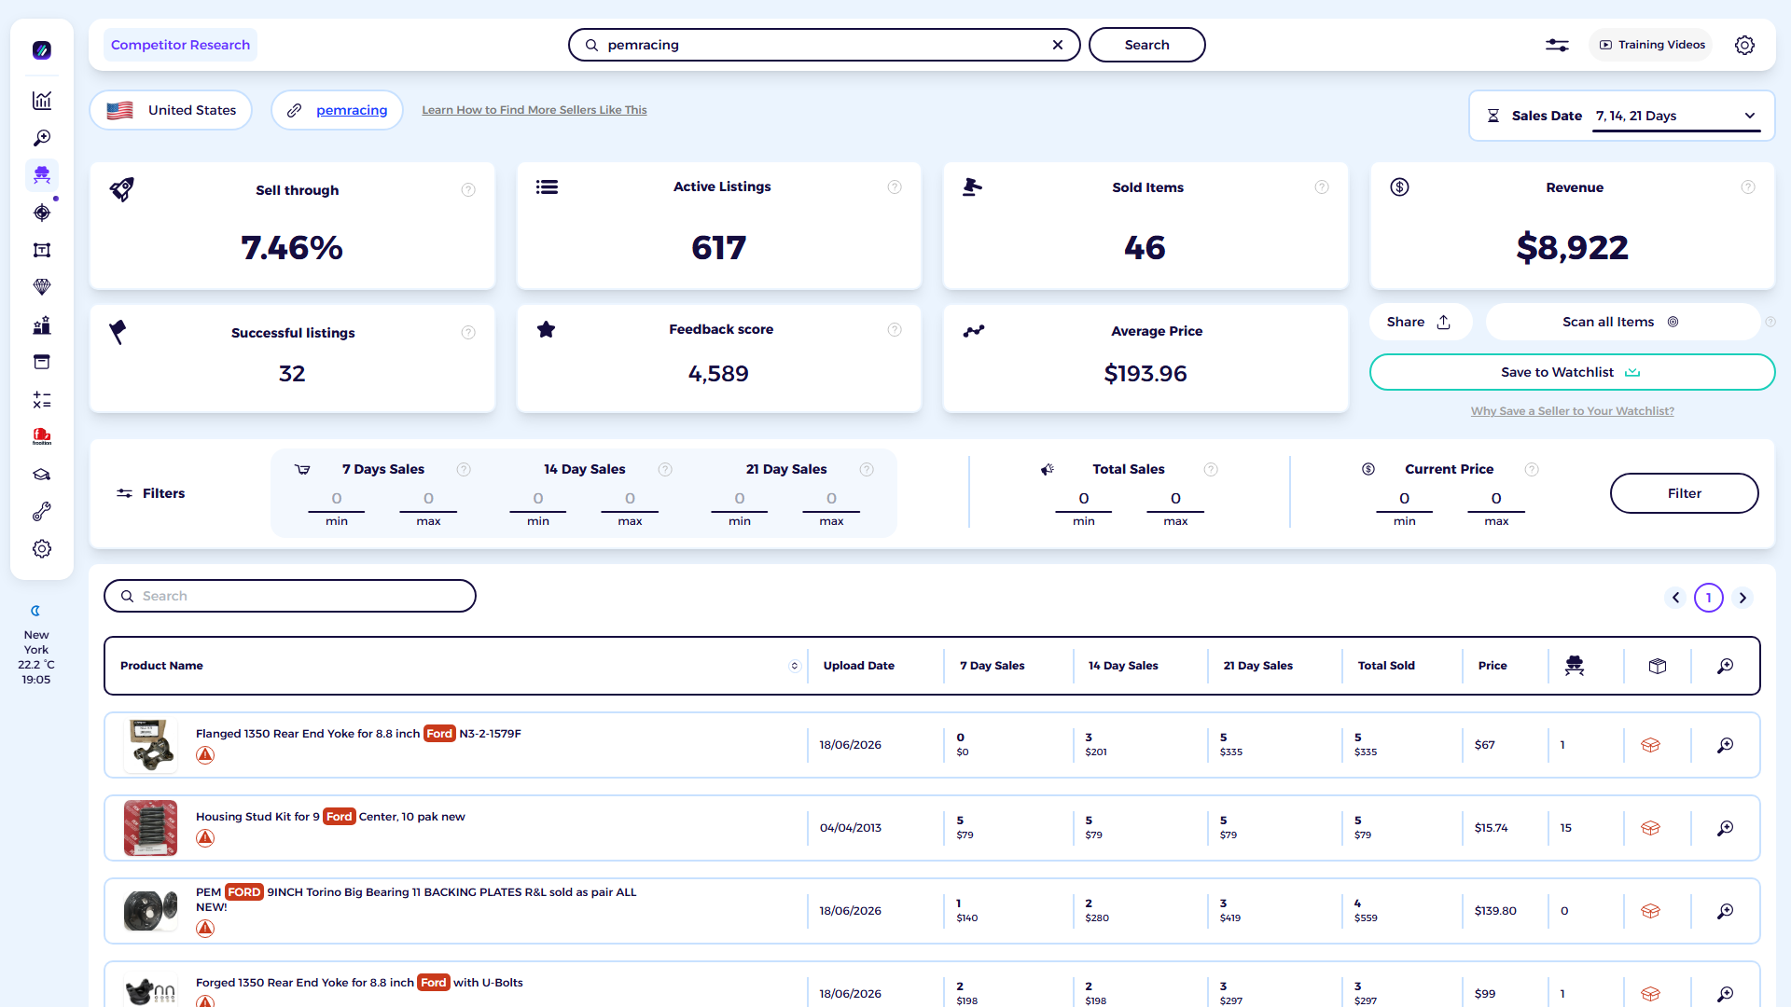Select the competitor research spy sidebar icon
Viewport: 1791px width, 1007px height.
[x=42, y=175]
